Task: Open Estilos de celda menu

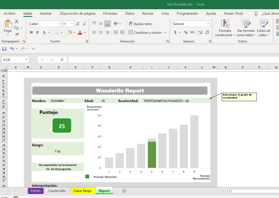Action: 263,28
